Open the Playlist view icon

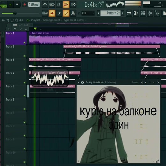click(129, 13)
